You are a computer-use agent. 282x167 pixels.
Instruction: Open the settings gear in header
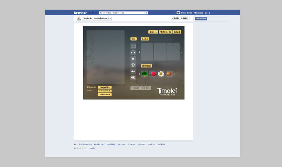pyautogui.click(x=209, y=13)
